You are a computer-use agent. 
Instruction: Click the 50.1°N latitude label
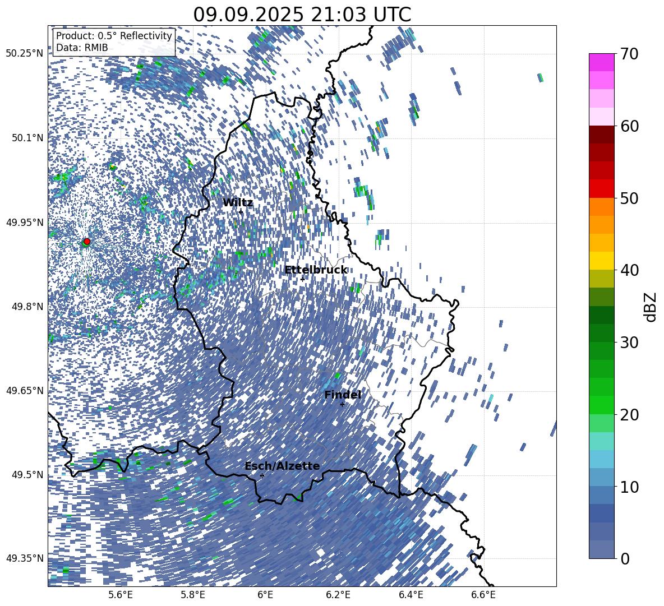click(x=27, y=138)
